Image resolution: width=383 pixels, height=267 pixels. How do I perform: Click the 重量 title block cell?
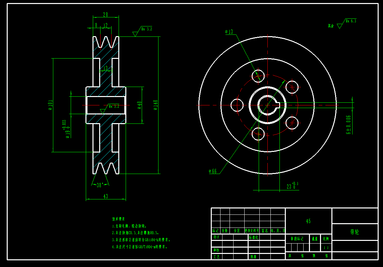[x=315, y=239]
